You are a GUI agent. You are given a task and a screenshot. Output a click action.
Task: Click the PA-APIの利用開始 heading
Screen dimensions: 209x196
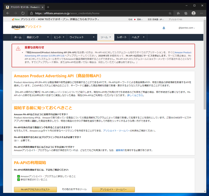pos(30,163)
